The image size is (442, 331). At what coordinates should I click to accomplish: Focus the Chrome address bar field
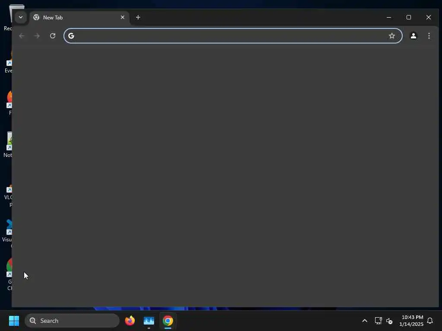coord(233,36)
